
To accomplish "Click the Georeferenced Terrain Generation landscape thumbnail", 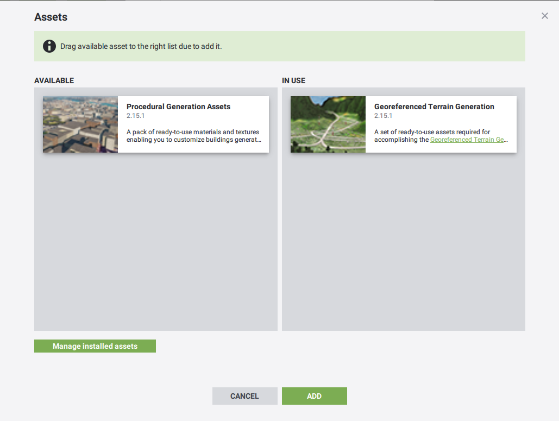I will point(328,124).
